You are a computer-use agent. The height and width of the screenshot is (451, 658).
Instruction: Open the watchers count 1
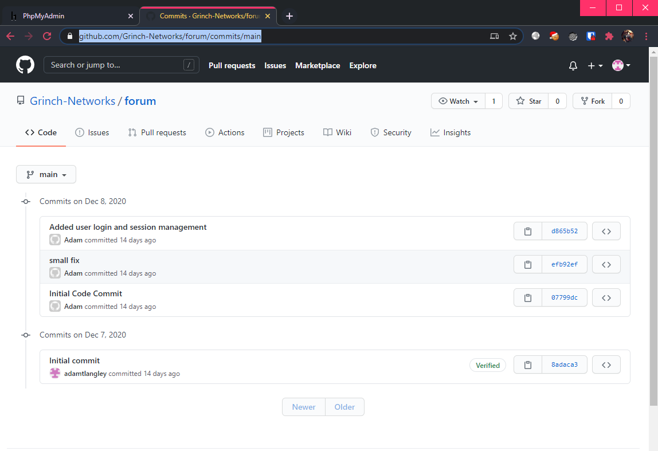[x=493, y=101]
